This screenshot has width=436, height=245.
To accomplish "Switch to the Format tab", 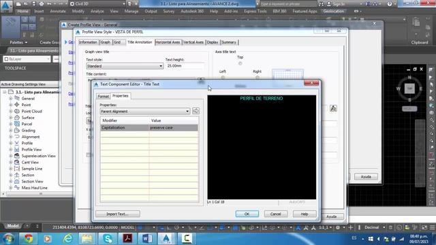I will click(x=103, y=97).
